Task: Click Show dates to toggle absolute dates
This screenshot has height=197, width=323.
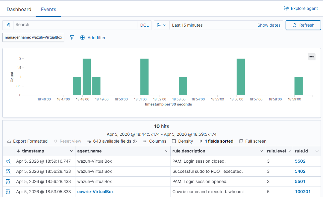Action: click(269, 25)
